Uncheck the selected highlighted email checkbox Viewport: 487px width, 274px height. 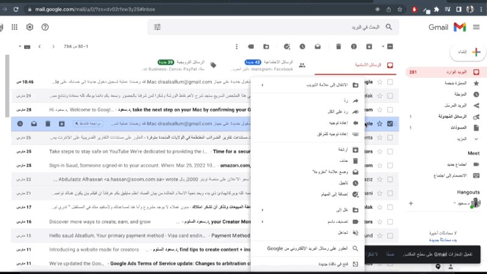pyautogui.click(x=390, y=124)
